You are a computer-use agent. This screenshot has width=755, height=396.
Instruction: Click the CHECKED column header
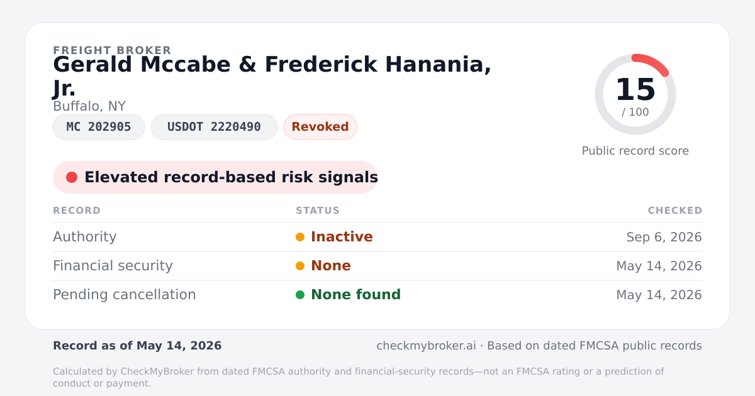click(675, 211)
